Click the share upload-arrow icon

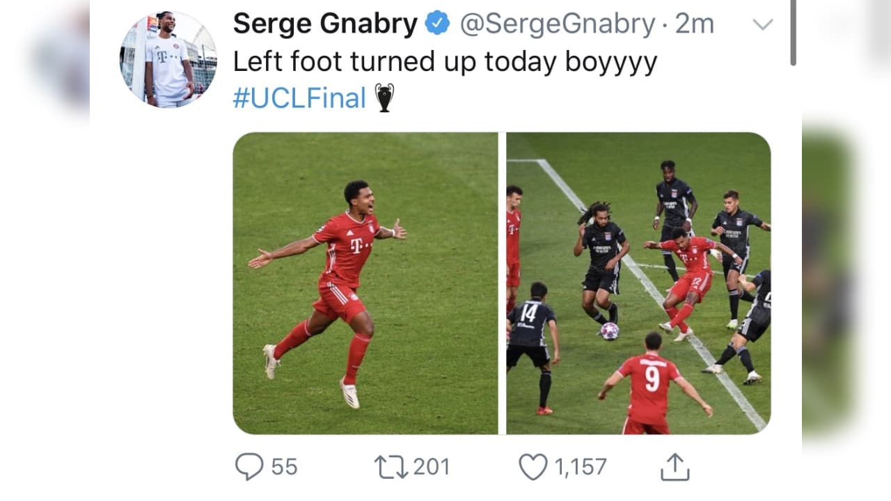674,466
